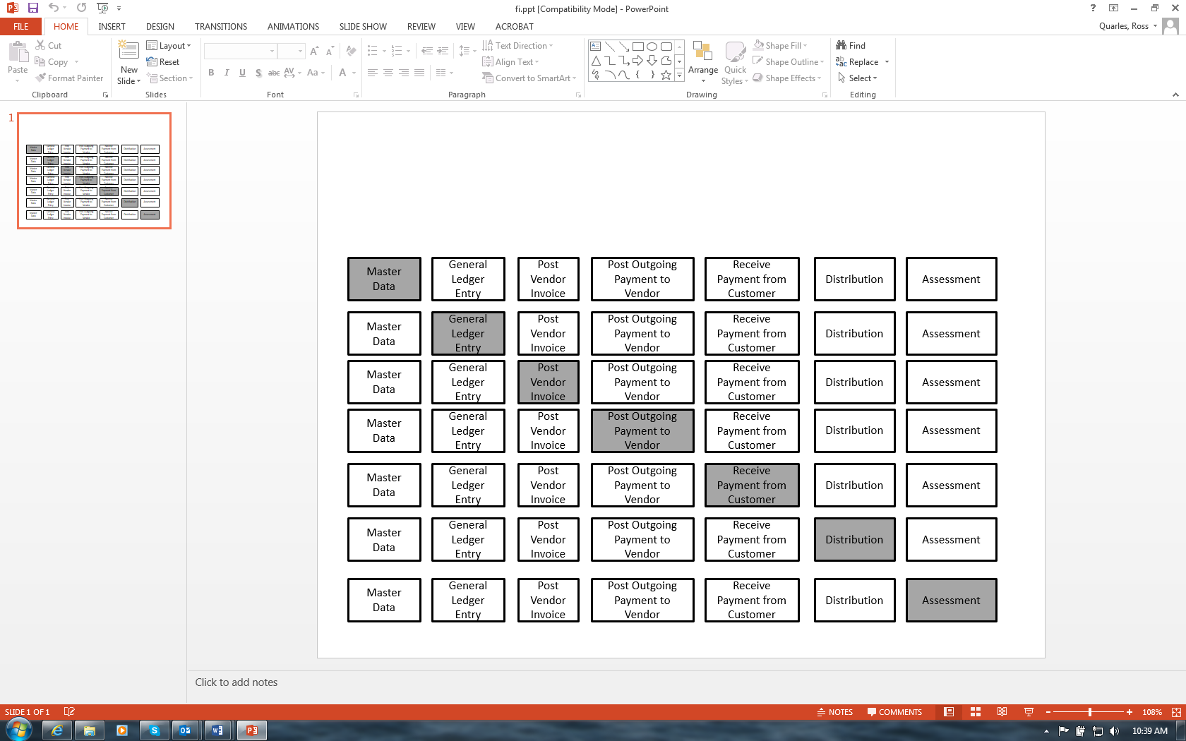Fit slide to current window icon

pyautogui.click(x=1176, y=712)
